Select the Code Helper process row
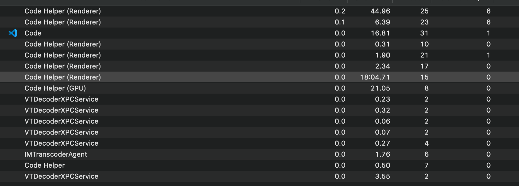 coord(123,165)
